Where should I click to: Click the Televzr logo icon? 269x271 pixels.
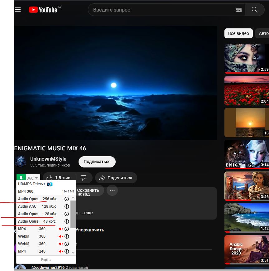coord(50,184)
